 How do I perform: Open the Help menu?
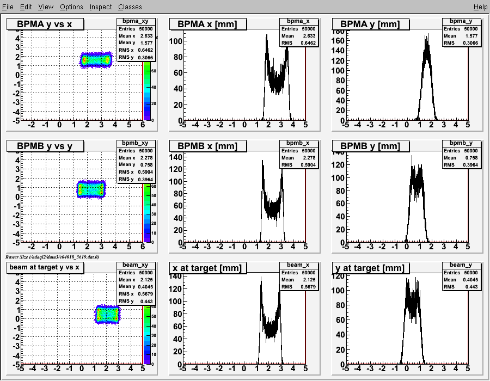coord(480,7)
